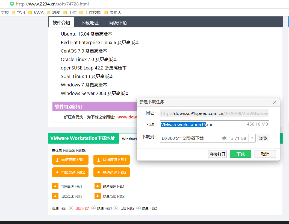This screenshot has height=224, width=289.
Task: Click the 下载到 path field
Action: (x=204, y=138)
